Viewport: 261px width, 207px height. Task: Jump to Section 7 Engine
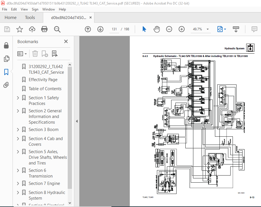point(44,183)
